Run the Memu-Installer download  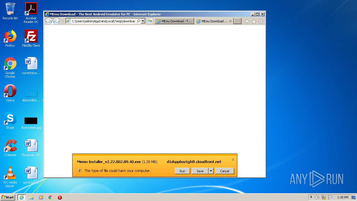pyautogui.click(x=182, y=171)
